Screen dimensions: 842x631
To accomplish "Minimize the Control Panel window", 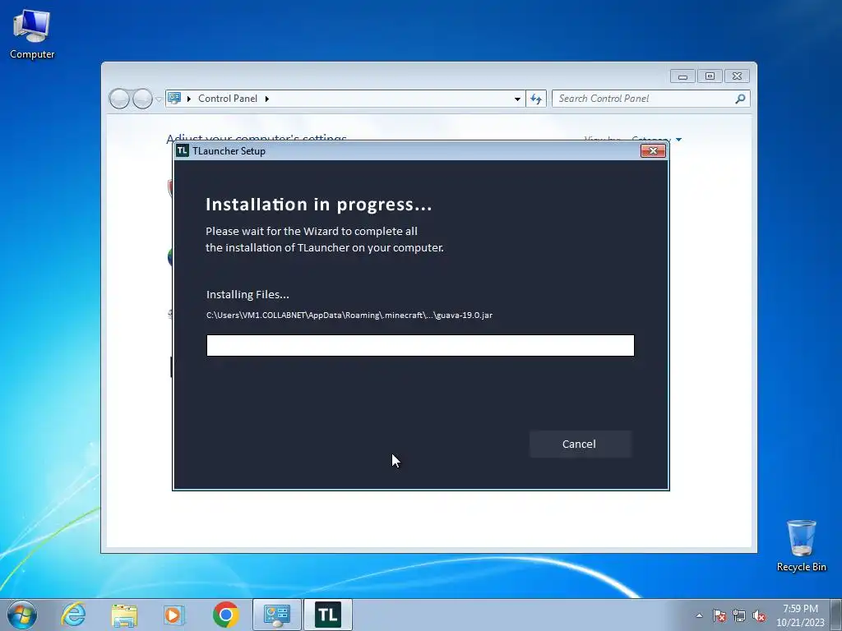I will pos(682,76).
